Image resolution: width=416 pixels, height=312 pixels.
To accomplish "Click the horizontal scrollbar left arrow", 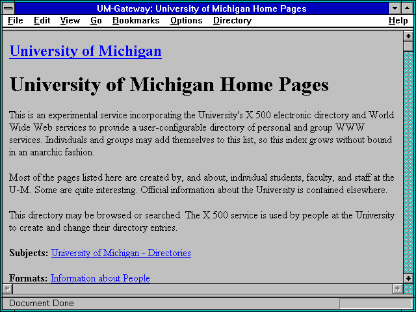I will [x=7, y=289].
